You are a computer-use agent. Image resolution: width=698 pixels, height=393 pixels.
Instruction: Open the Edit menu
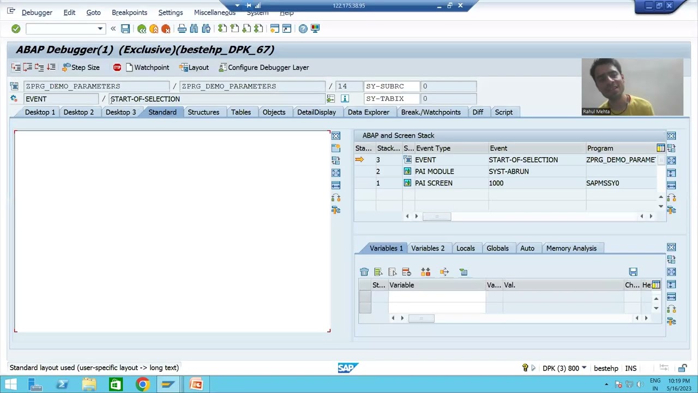(69, 13)
